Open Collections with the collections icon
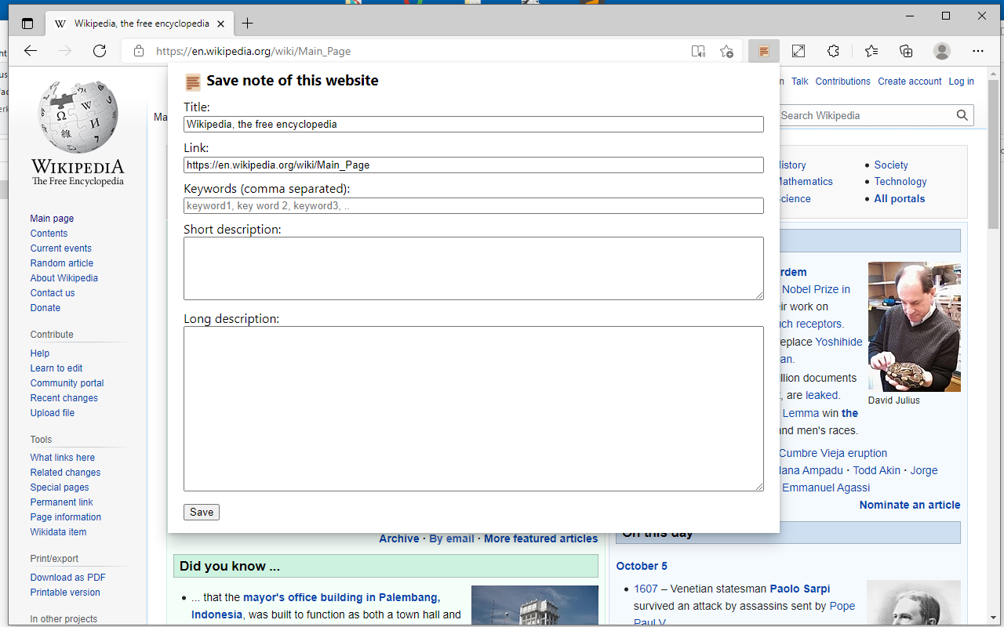 (x=906, y=50)
